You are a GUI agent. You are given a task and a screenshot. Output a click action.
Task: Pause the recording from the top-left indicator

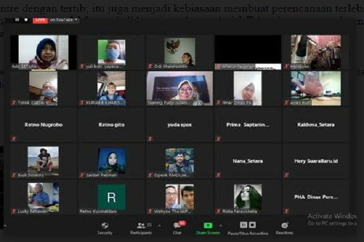pos(17,20)
